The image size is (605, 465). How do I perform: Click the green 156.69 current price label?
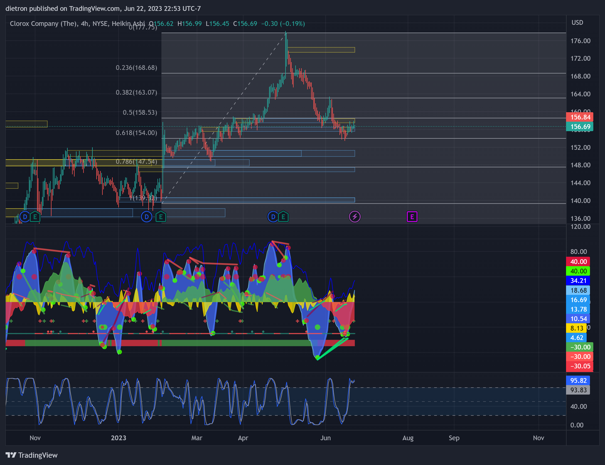click(x=580, y=127)
